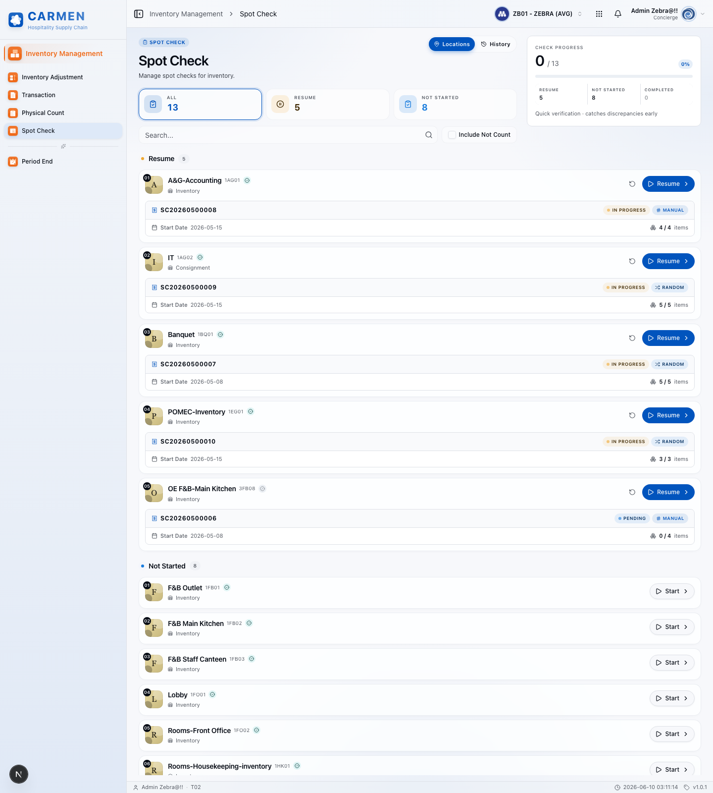The width and height of the screenshot is (713, 793).
Task: Click RANDOM badge on SC20260500007
Action: (669, 364)
